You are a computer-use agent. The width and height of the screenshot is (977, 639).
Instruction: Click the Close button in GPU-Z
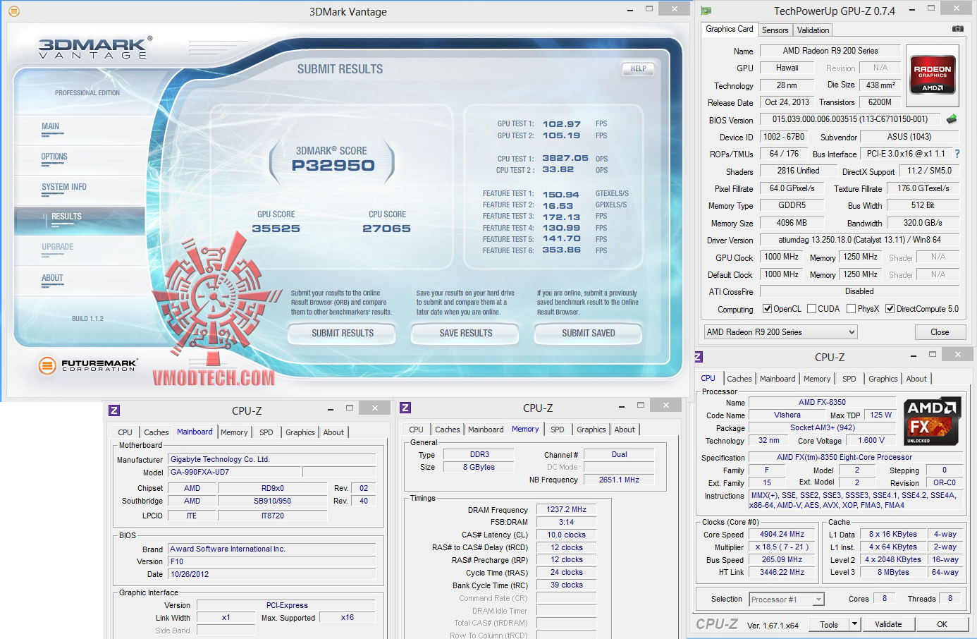coord(940,332)
